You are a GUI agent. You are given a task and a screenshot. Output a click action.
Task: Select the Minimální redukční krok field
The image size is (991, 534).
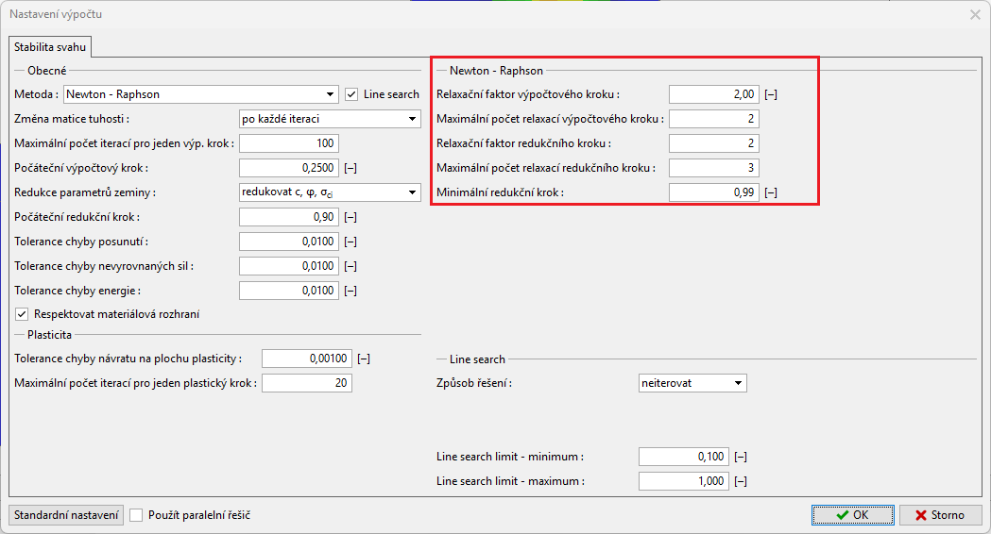point(713,192)
